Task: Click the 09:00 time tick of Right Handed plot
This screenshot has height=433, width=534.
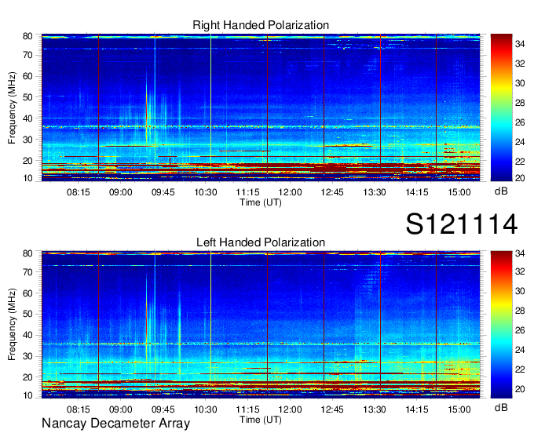Action: (x=121, y=192)
